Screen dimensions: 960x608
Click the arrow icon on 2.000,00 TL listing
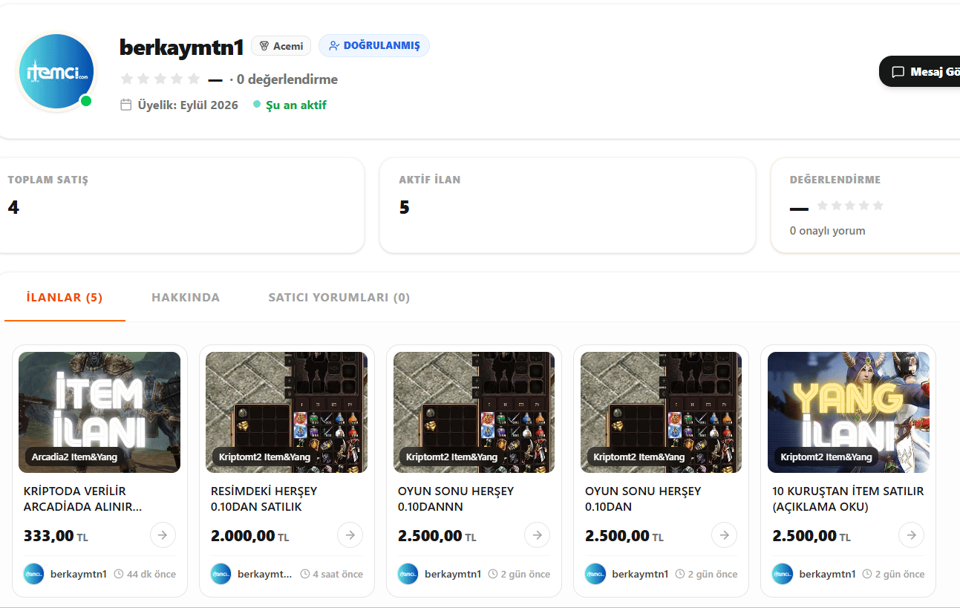click(x=350, y=535)
